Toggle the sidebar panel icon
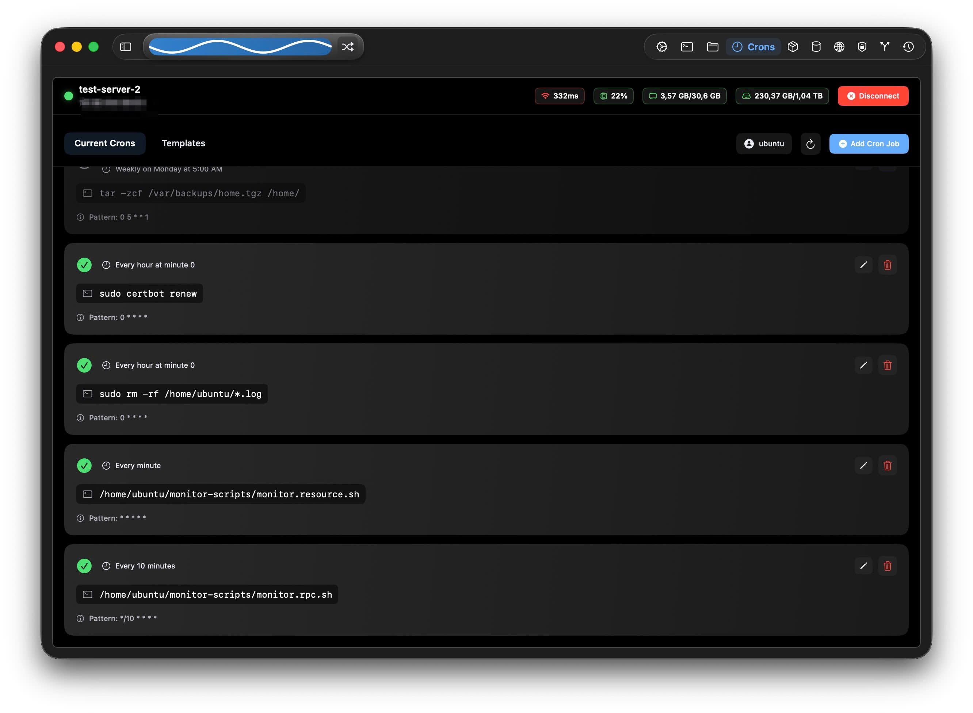This screenshot has height=713, width=973. click(x=125, y=47)
